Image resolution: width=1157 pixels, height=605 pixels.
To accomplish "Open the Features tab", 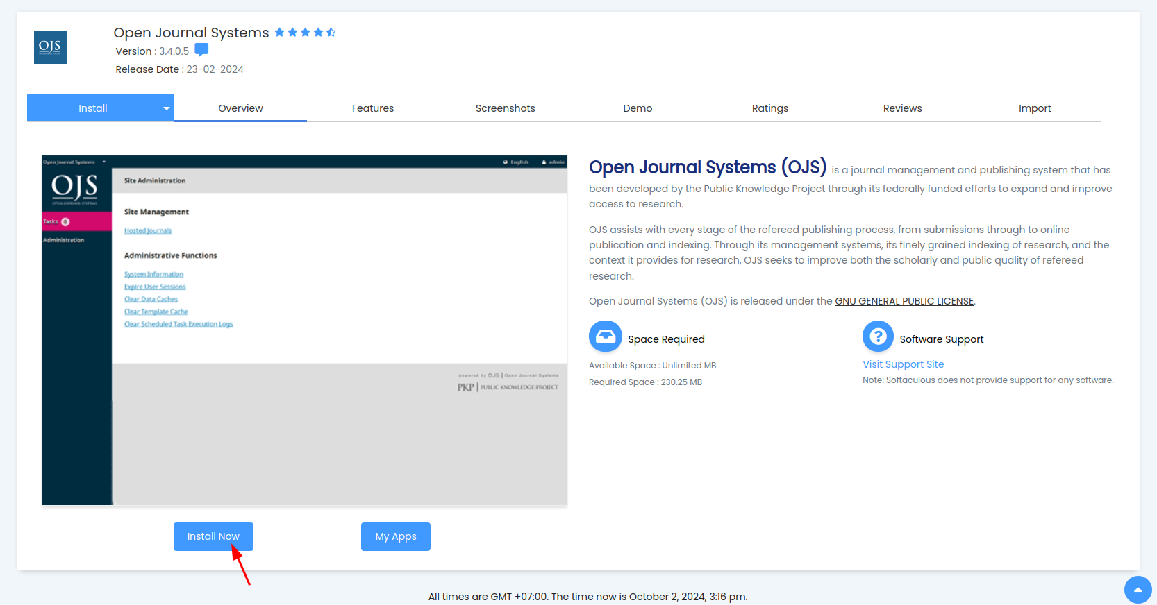I will [x=373, y=108].
